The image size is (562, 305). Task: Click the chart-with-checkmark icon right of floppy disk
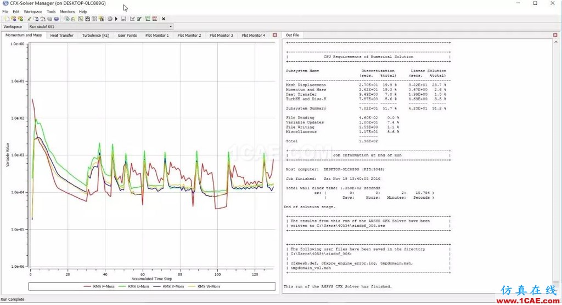tap(132, 19)
